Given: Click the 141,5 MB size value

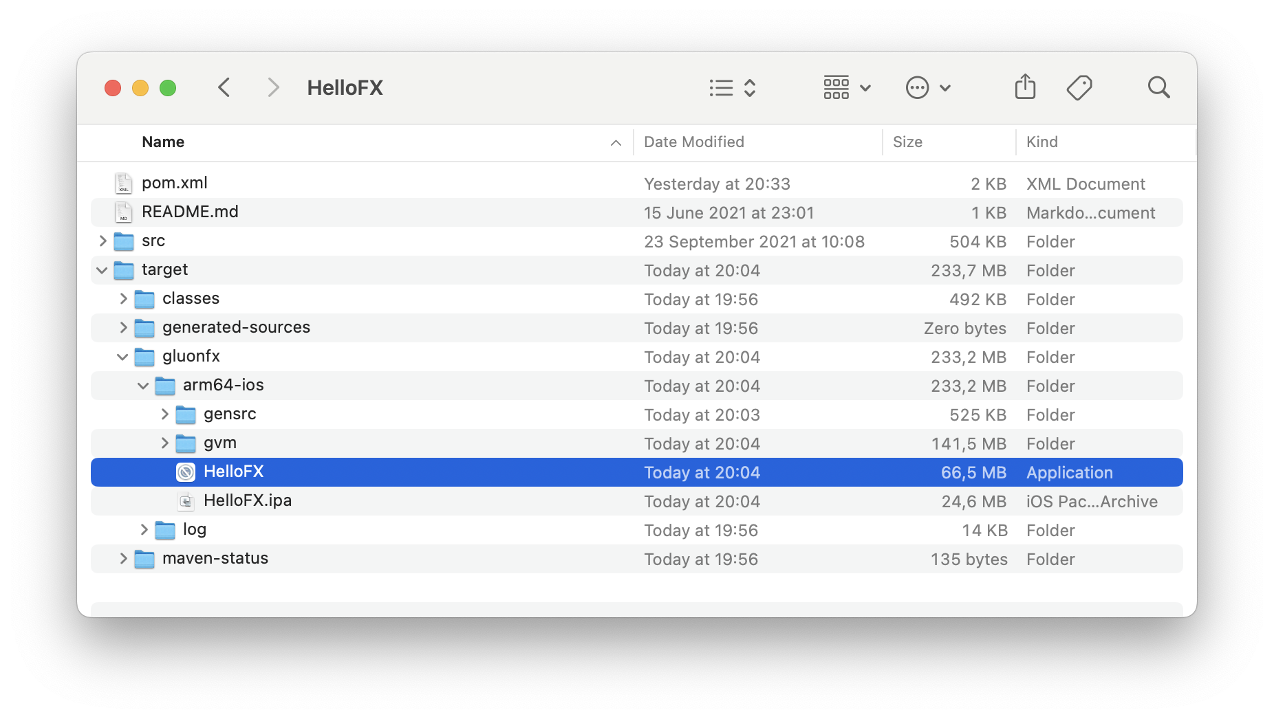Looking at the screenshot, I should coord(969,443).
